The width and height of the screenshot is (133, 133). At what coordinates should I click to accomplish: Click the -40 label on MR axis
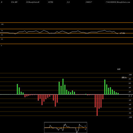[130, 105]
